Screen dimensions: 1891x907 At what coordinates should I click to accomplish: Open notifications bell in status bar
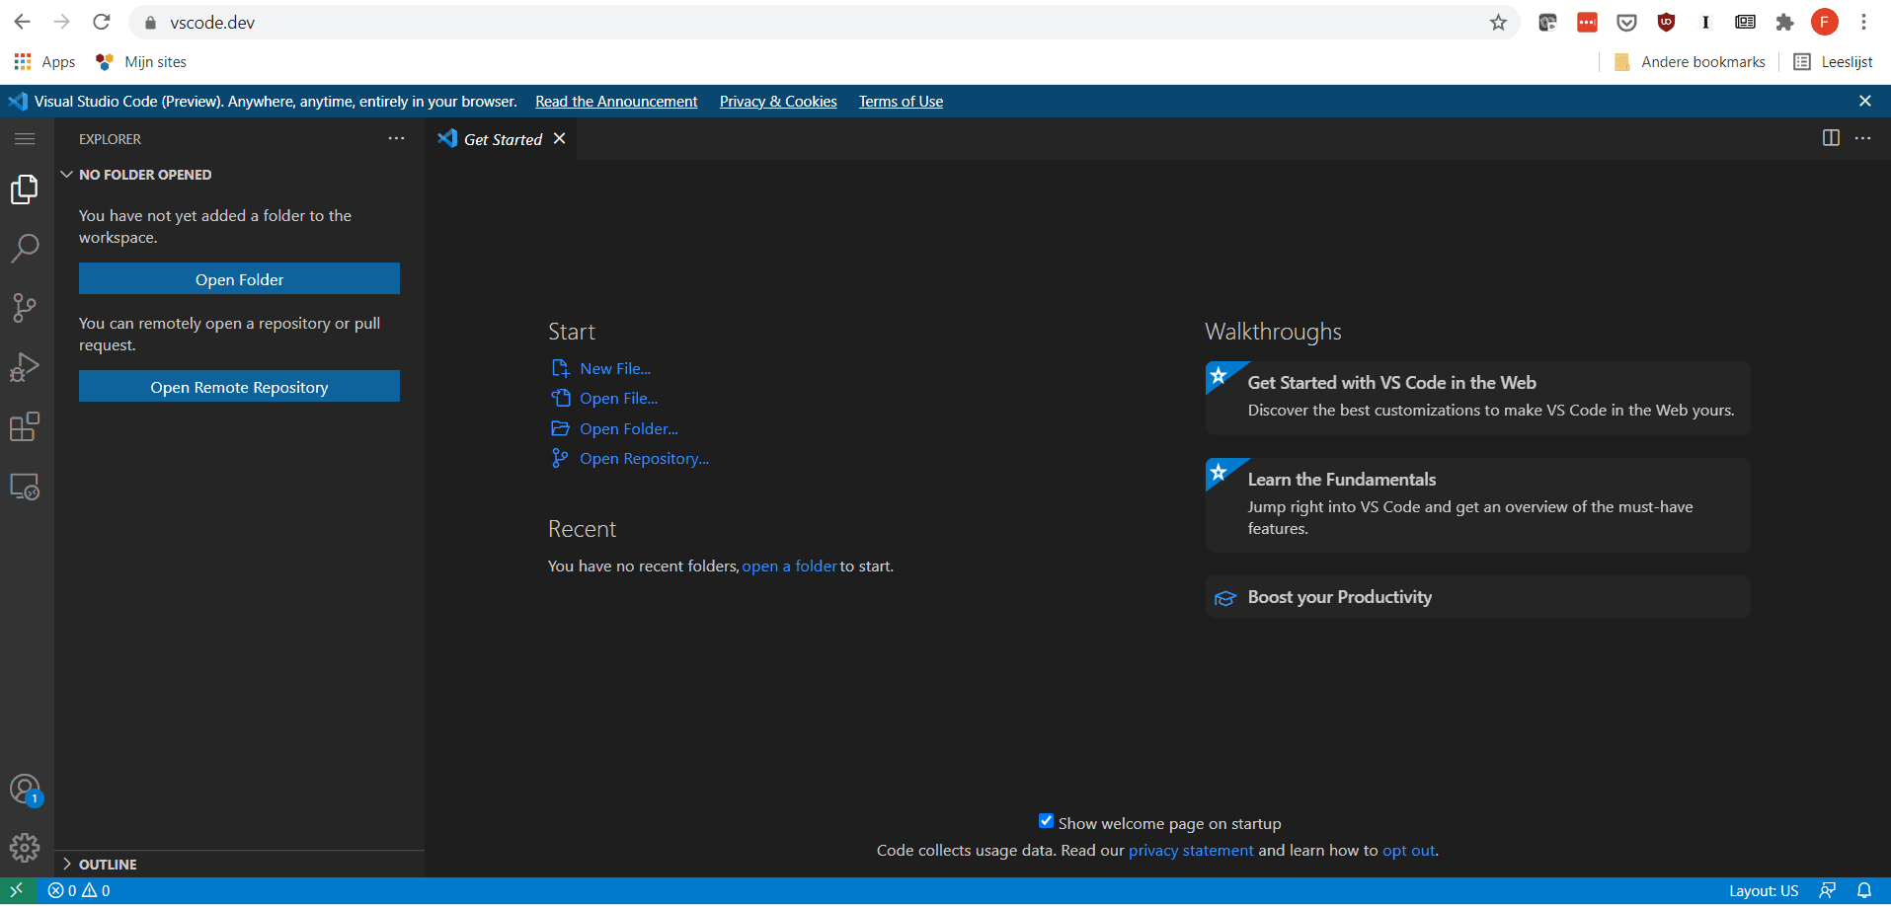click(x=1864, y=890)
